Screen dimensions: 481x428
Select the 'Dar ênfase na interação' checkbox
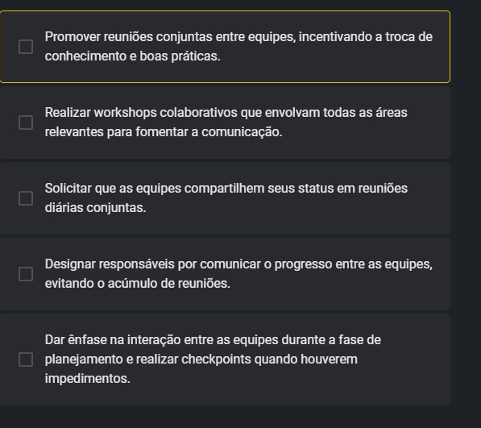26,359
